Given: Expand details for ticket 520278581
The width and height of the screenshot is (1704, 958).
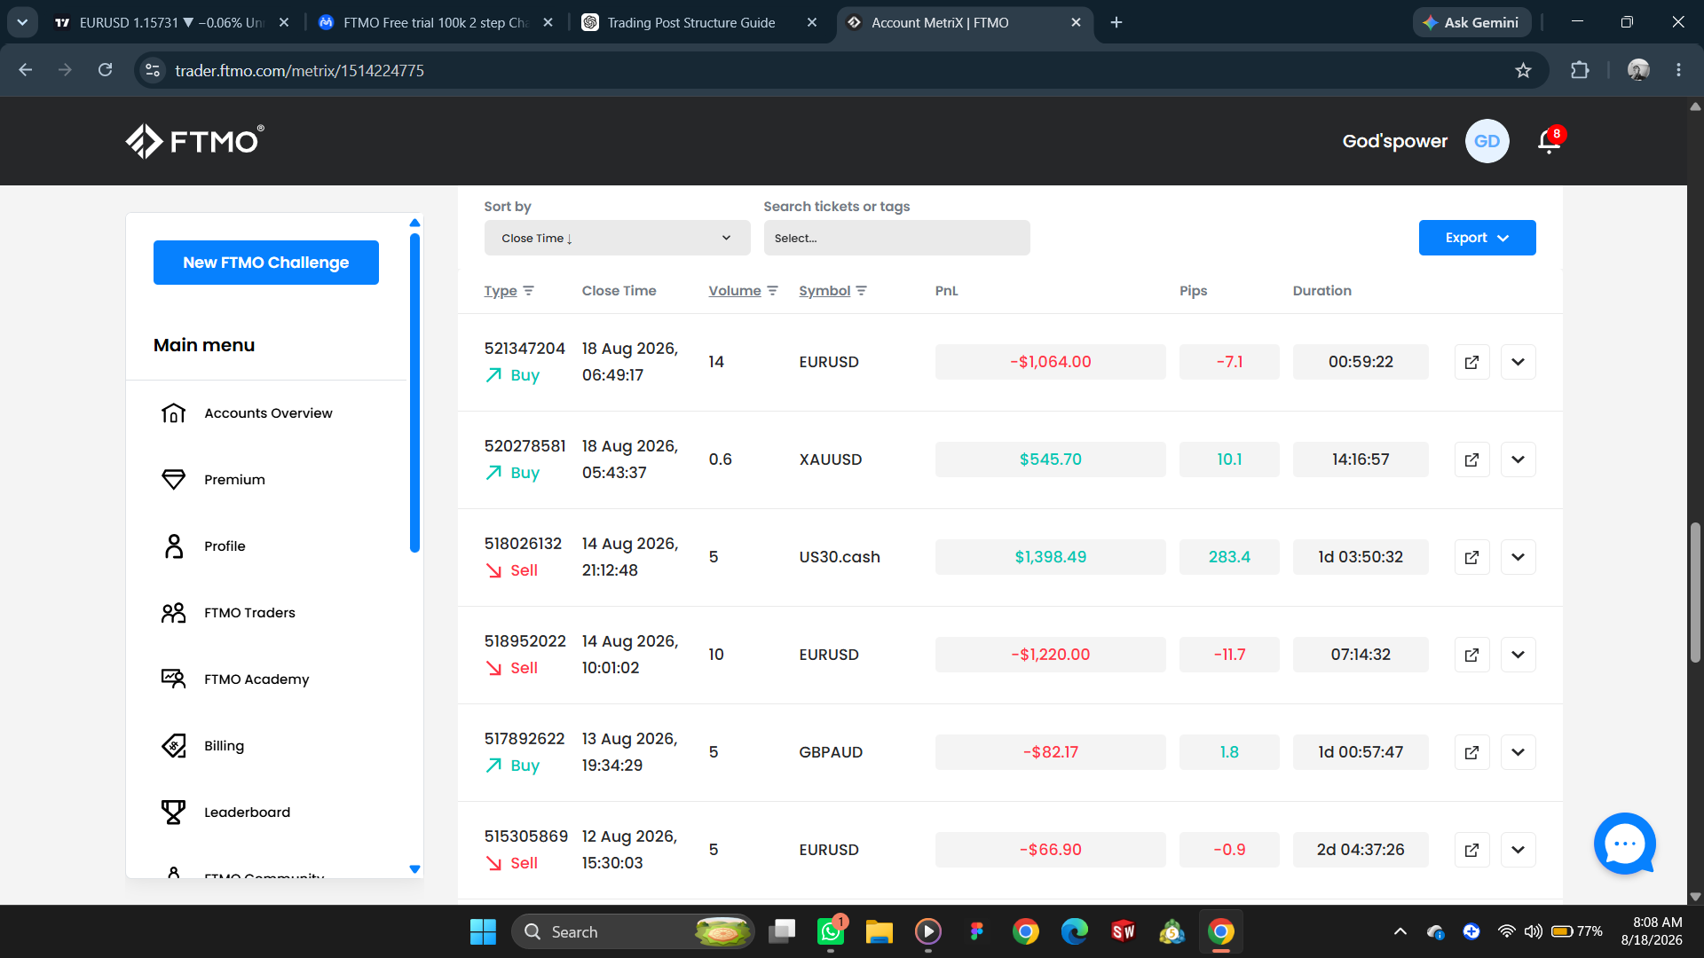Looking at the screenshot, I should (x=1518, y=459).
